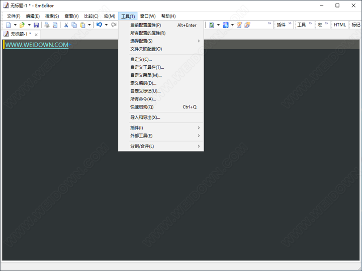Image resolution: width=362 pixels, height=271 pixels.
Task: Click the Cut scissors icon
Action: 66,25
